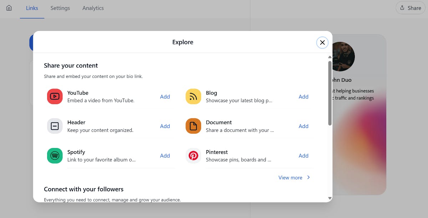Select the Header organizer icon

click(55, 126)
